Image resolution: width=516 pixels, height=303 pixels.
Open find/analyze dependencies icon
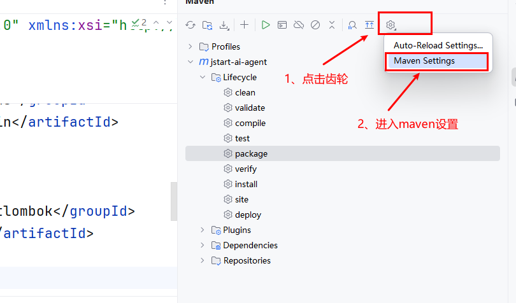coord(352,25)
